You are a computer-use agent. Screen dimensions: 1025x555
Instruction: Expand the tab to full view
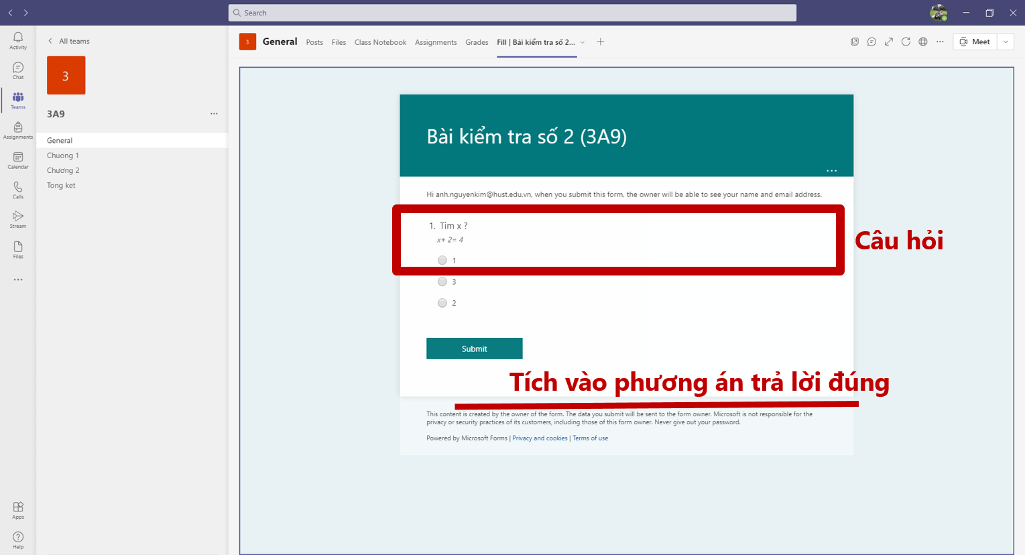[888, 42]
